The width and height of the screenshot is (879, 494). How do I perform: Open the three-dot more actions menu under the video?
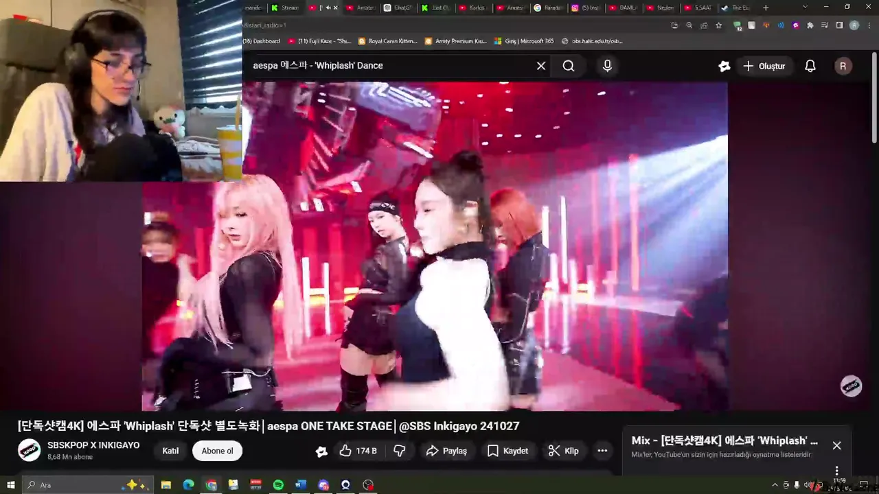pos(602,451)
